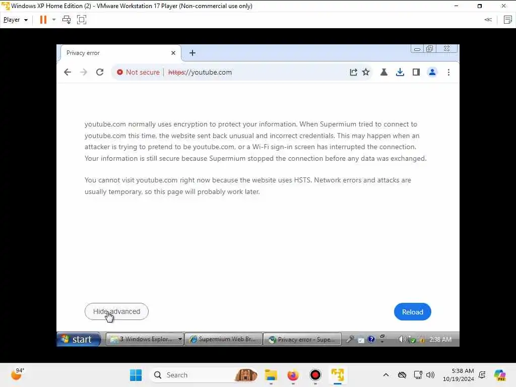
Task: Expand the power options arrow beside pause
Action: pos(54,20)
